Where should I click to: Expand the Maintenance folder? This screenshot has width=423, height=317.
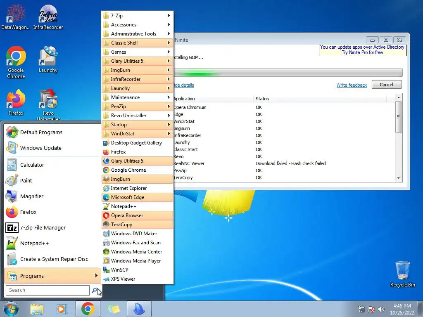(x=137, y=97)
